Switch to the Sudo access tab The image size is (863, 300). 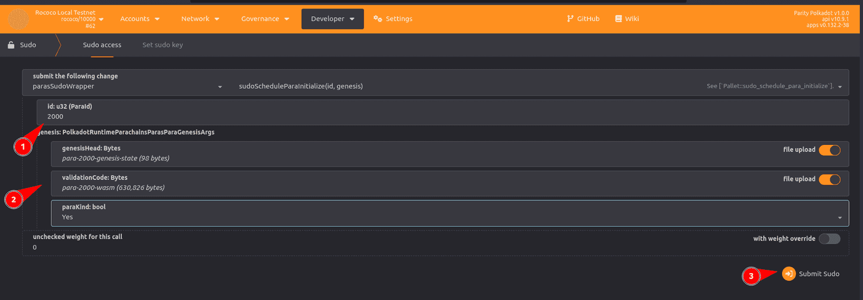pos(102,45)
